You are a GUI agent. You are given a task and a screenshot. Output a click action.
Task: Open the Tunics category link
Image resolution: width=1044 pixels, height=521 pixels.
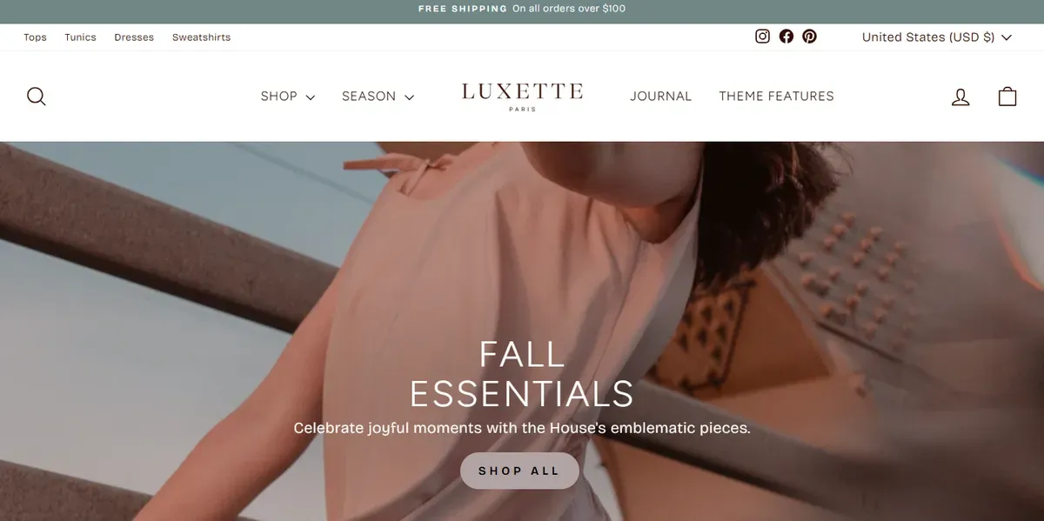click(x=80, y=37)
